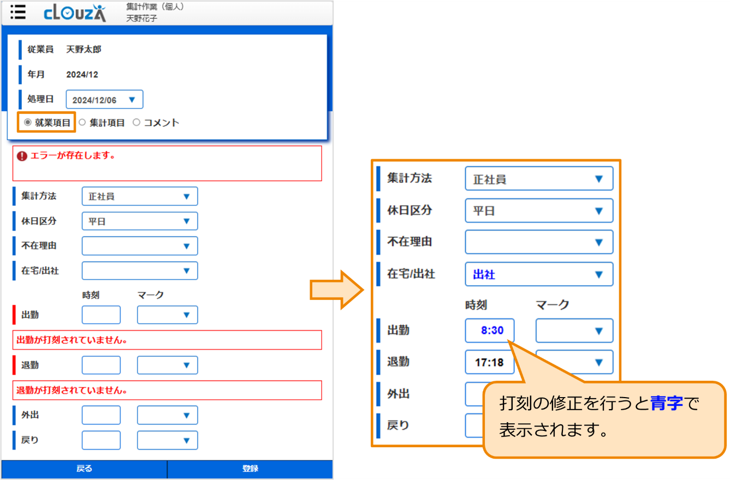This screenshot has width=730, height=480.
Task: Open the マーク dropdown next to 出勤
Action: click(167, 315)
